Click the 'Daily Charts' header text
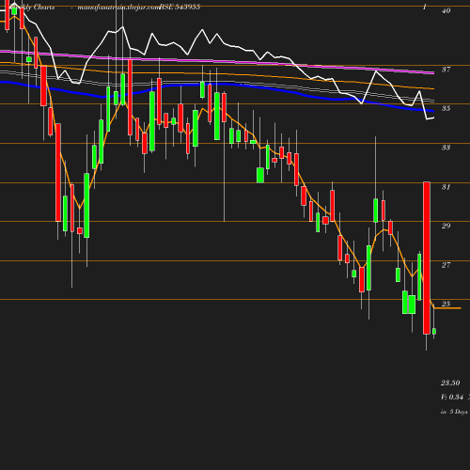The width and height of the screenshot is (470, 470). click(33, 8)
